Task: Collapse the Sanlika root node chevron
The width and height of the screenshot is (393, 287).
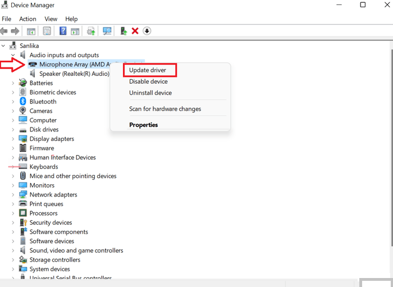Action: [x=3, y=46]
